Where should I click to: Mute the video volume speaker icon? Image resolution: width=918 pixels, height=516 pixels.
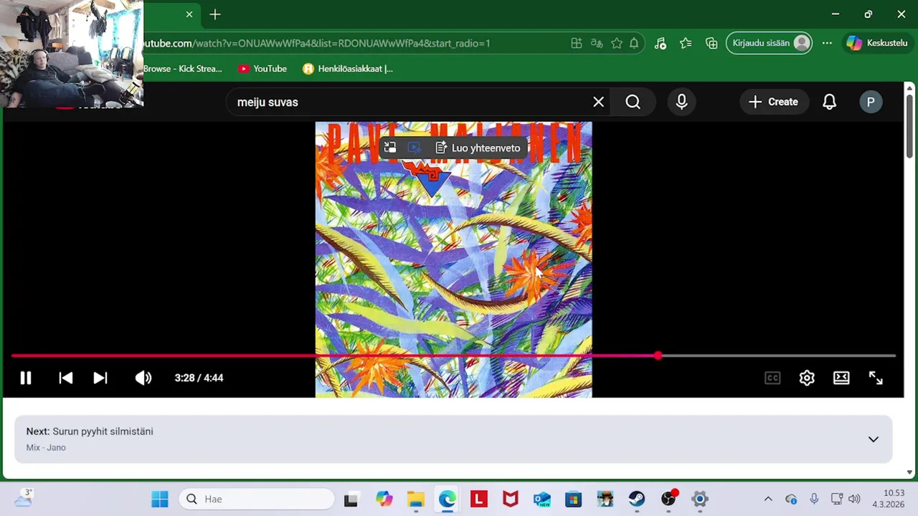point(143,378)
